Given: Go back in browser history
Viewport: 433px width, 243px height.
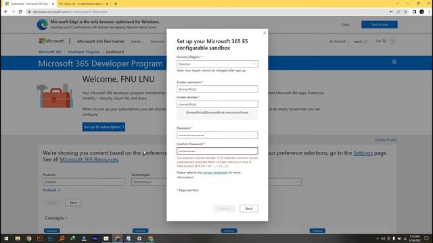Looking at the screenshot, I should (x=6, y=12).
